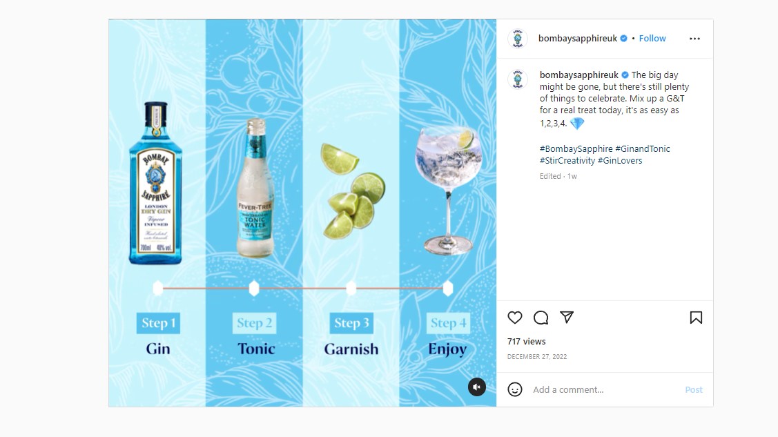The height and width of the screenshot is (437, 778).
Task: Open the #GinandTonic hashtag
Action: (643, 149)
